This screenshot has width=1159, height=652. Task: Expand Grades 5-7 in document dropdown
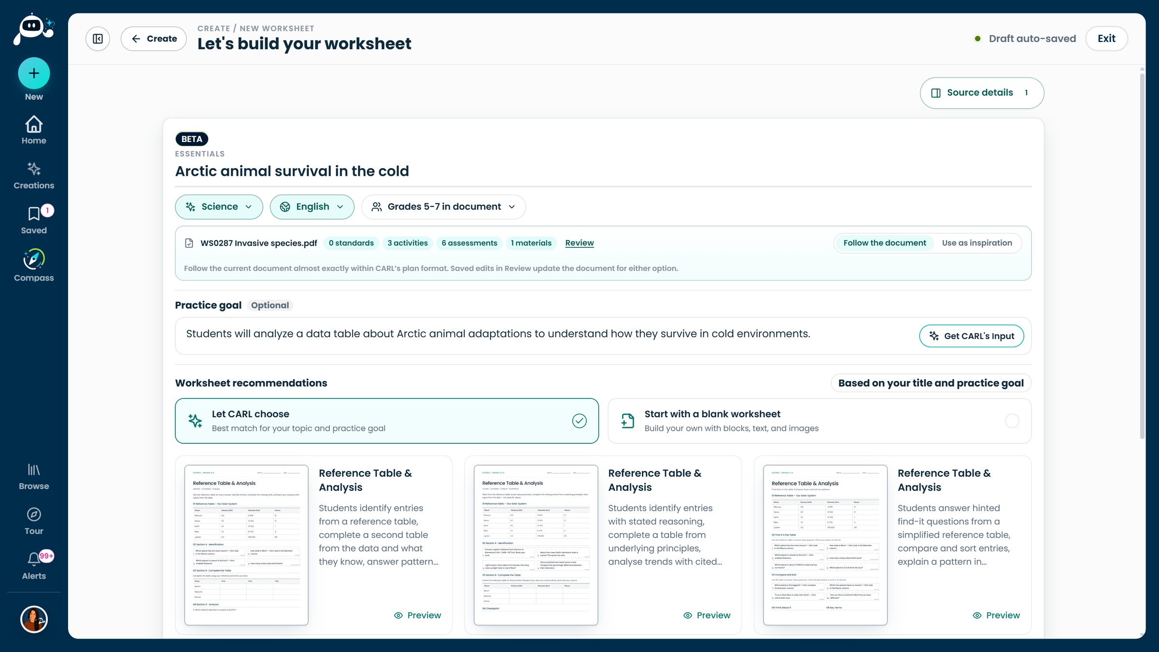[x=443, y=207]
